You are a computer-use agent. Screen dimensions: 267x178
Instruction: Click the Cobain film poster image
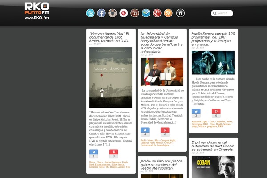pos(213,167)
